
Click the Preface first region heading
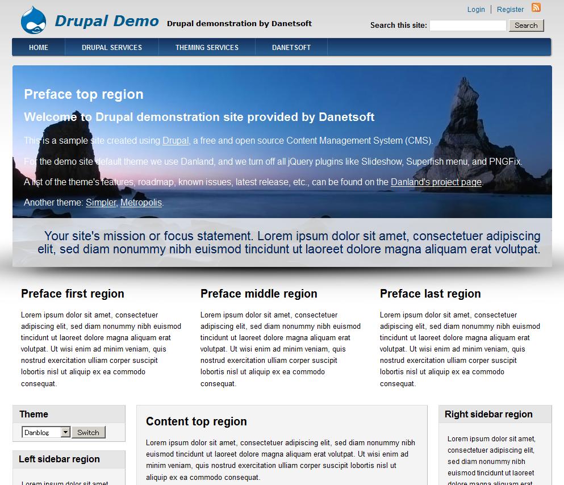(x=73, y=294)
